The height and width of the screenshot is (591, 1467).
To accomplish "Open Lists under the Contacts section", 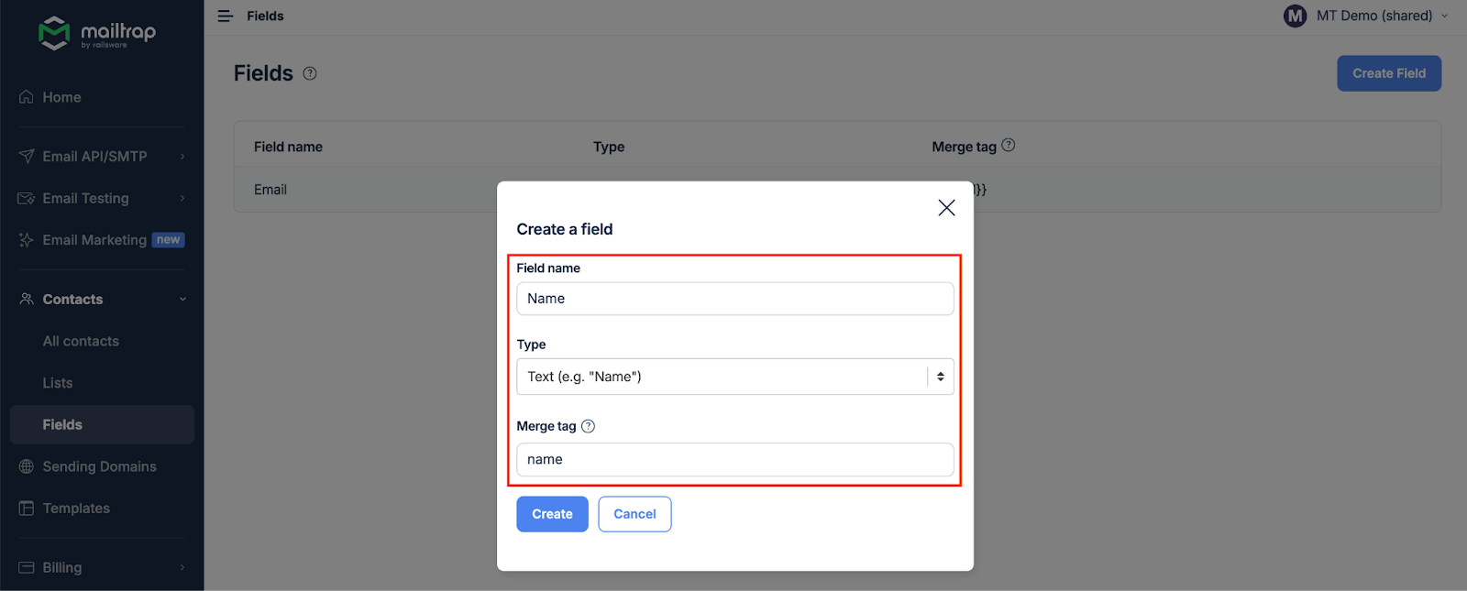I will (57, 382).
